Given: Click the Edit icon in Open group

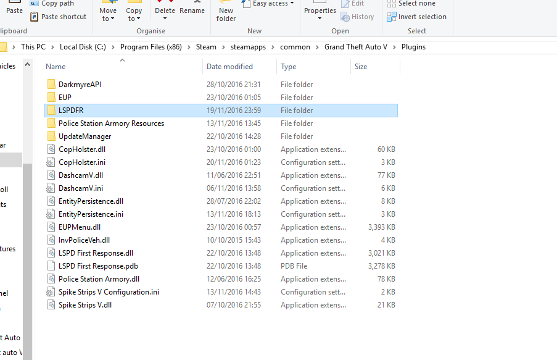Looking at the screenshot, I should coord(345,4).
